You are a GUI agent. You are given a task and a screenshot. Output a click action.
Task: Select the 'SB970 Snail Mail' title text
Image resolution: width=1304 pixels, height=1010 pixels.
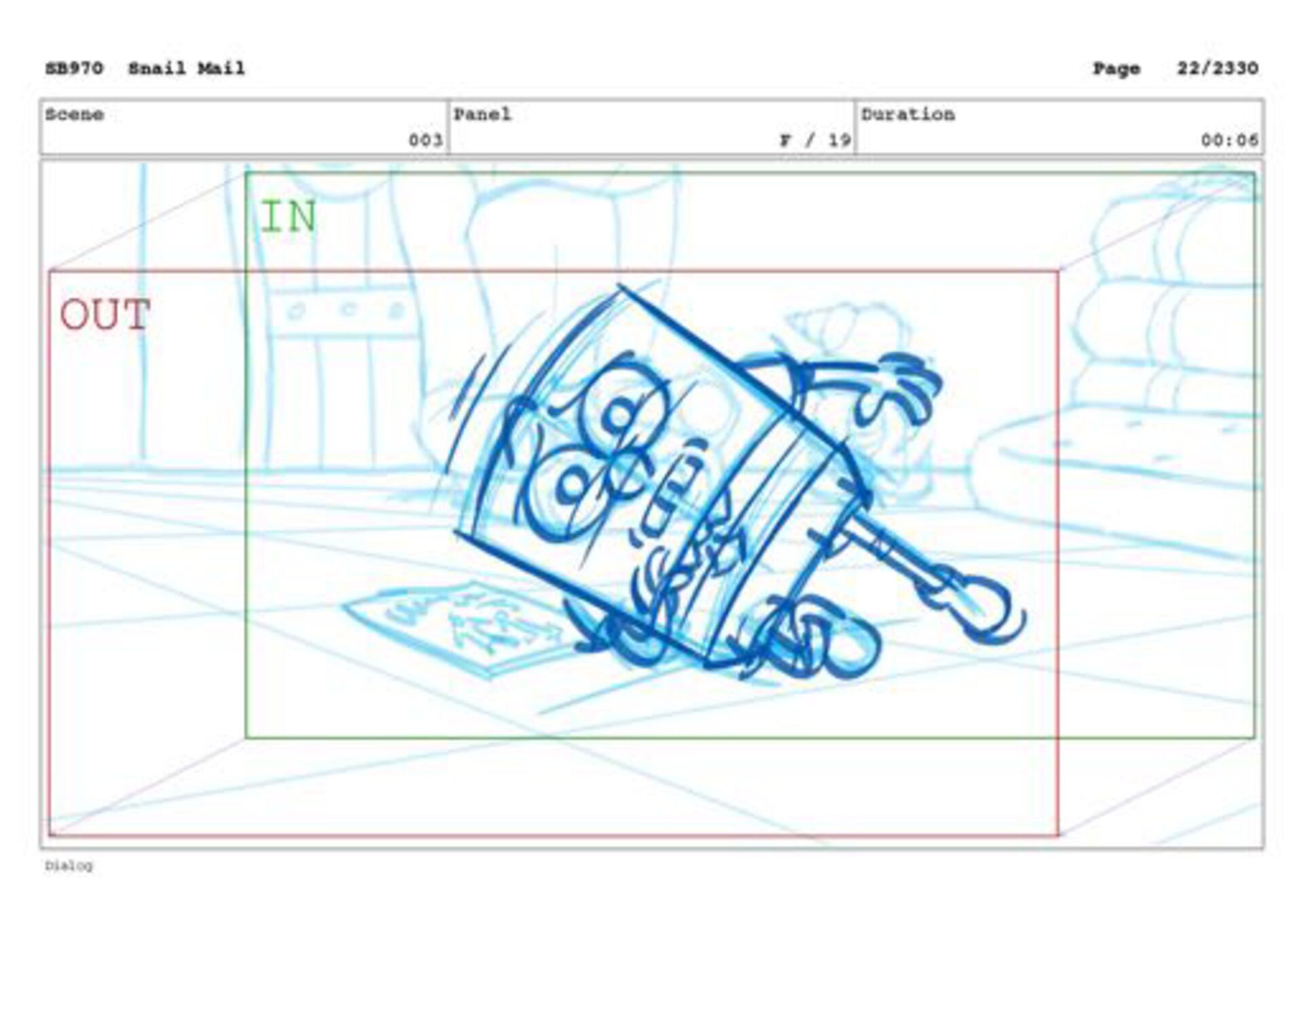click(145, 69)
